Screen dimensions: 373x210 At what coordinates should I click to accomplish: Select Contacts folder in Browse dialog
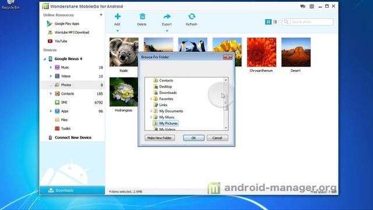click(166, 80)
